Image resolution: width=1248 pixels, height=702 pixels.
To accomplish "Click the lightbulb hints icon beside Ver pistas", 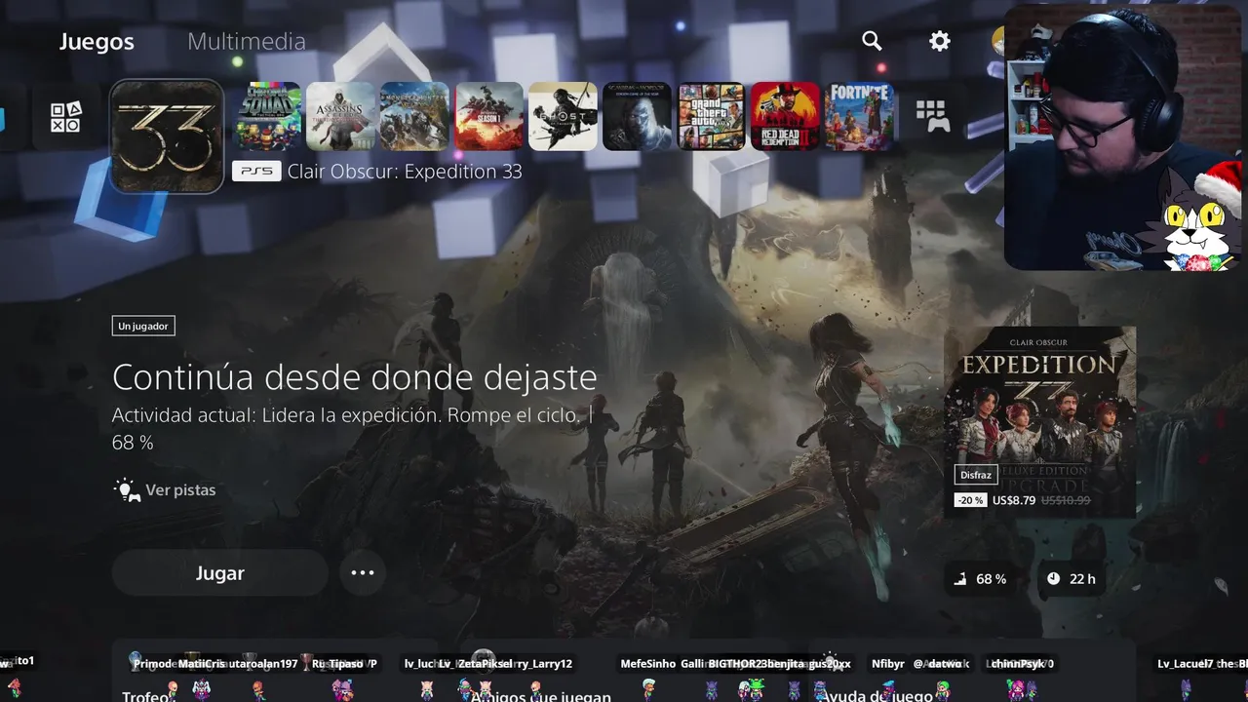I will (x=128, y=489).
